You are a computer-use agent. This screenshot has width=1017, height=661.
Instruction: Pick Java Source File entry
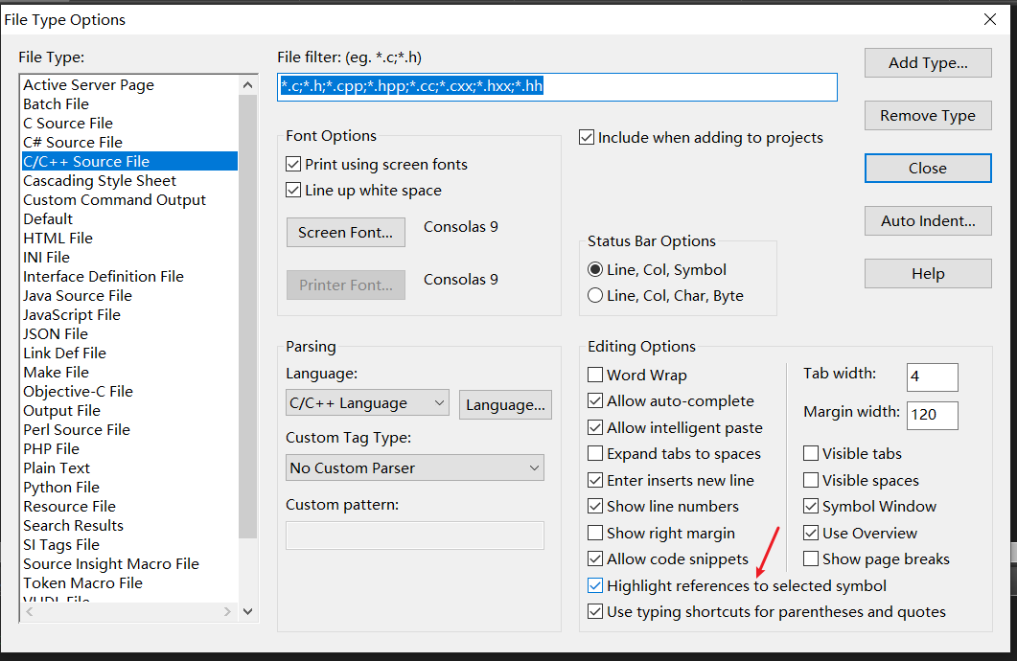point(78,295)
